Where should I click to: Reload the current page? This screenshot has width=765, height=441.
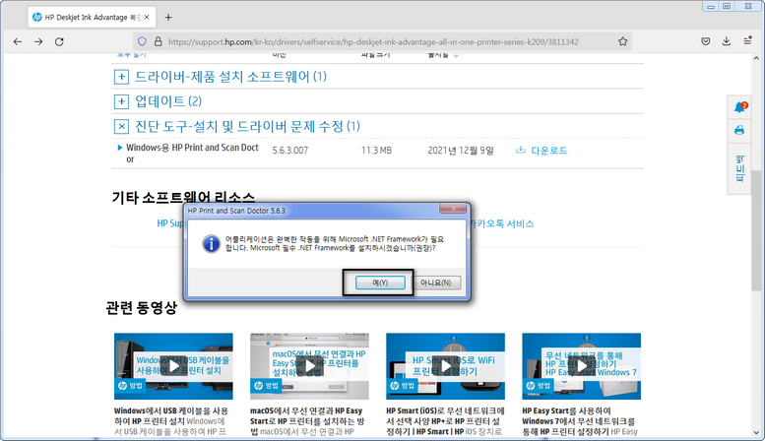pyautogui.click(x=59, y=42)
